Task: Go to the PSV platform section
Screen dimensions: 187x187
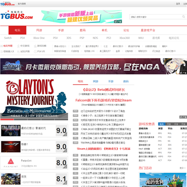Action: tap(56, 38)
